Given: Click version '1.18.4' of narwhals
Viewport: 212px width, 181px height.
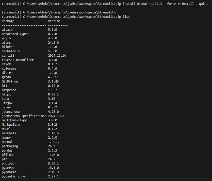Looking at the screenshot, I should click(53, 134).
